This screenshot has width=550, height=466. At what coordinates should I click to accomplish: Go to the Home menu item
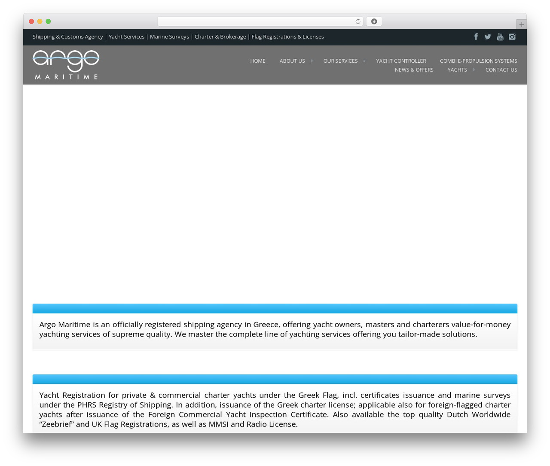(258, 61)
